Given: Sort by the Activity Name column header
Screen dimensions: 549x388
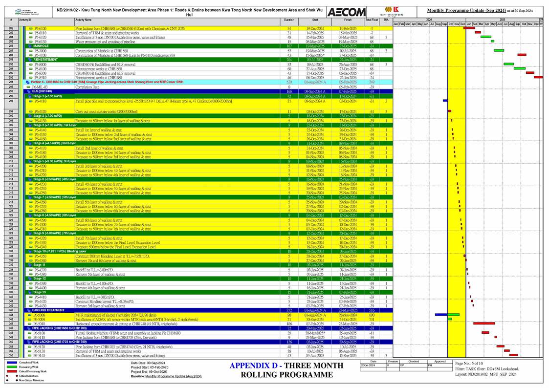Looking at the screenshot, I should pos(83,21).
